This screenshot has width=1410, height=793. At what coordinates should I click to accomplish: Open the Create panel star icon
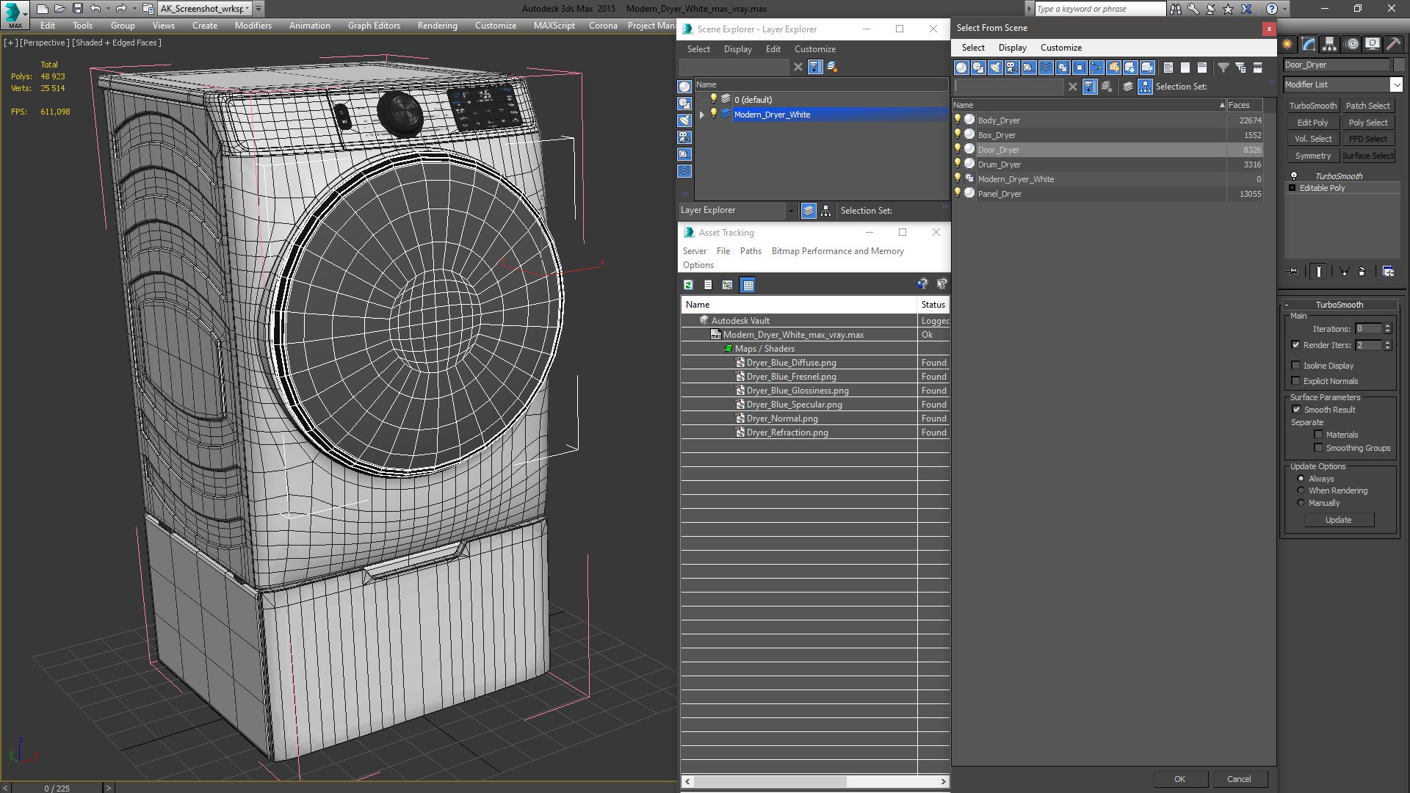pyautogui.click(x=1287, y=45)
